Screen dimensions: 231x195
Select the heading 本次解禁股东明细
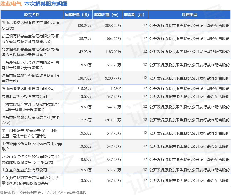(46, 4)
